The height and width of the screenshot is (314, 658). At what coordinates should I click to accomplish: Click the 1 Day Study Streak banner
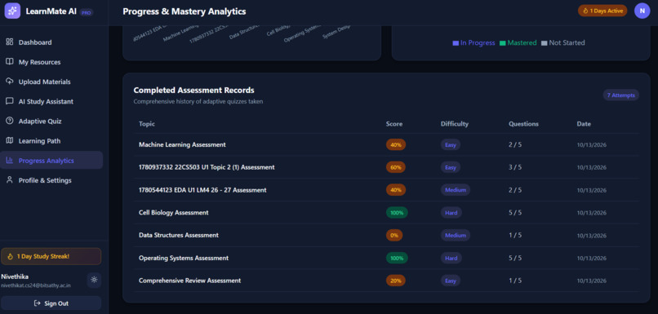pyautogui.click(x=51, y=256)
